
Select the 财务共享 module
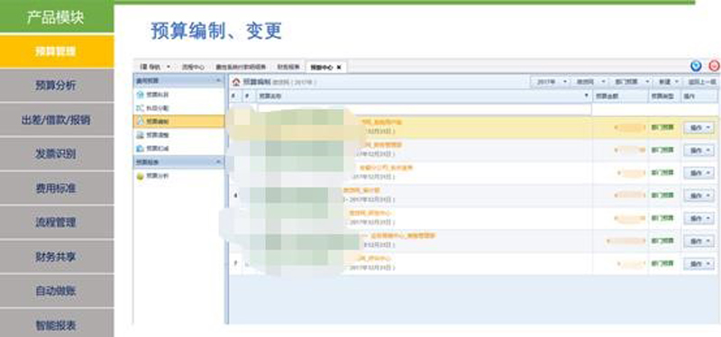[57, 257]
